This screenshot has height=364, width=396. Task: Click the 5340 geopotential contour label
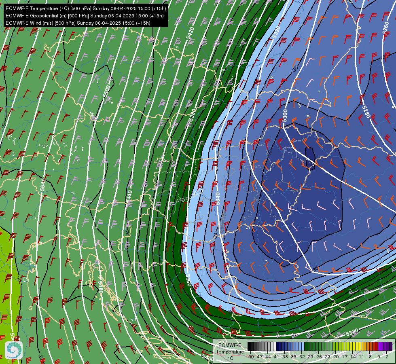tap(218, 199)
